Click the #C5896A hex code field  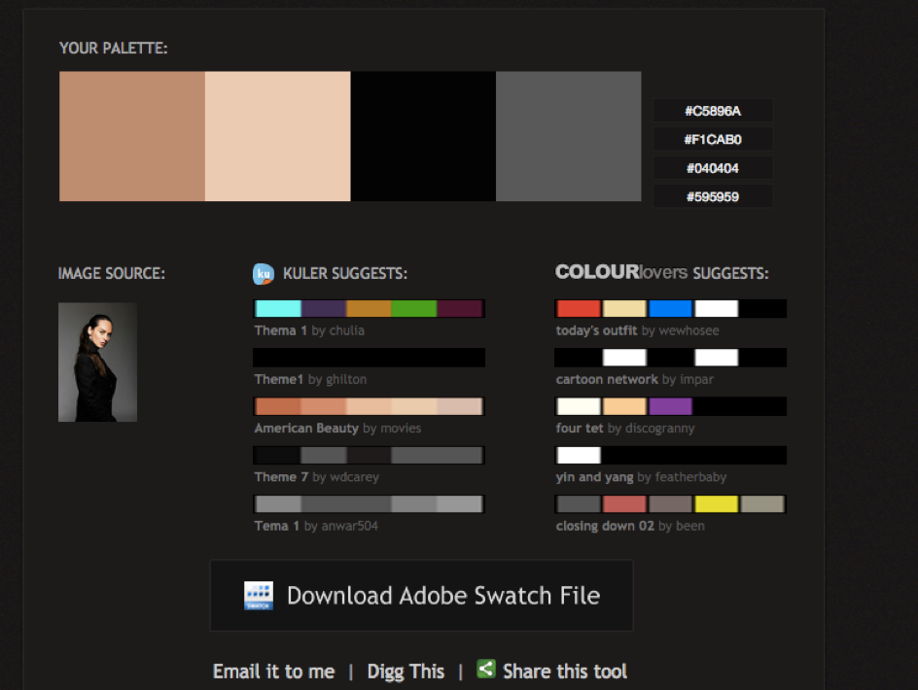[713, 111]
